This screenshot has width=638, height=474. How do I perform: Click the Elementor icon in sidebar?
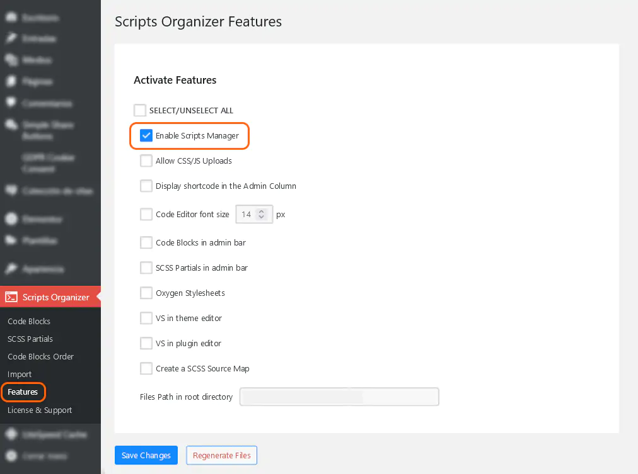[11, 219]
